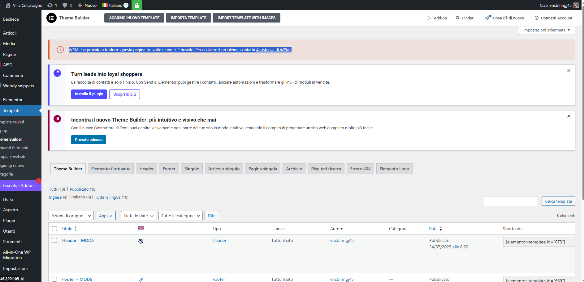The height and width of the screenshot is (282, 584).
Task: Open the Finder search icon
Action: tap(457, 18)
